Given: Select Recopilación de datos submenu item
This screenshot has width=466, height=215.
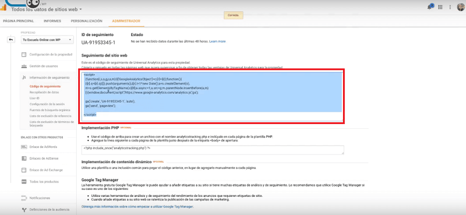Looking at the screenshot, I should pos(44,92).
